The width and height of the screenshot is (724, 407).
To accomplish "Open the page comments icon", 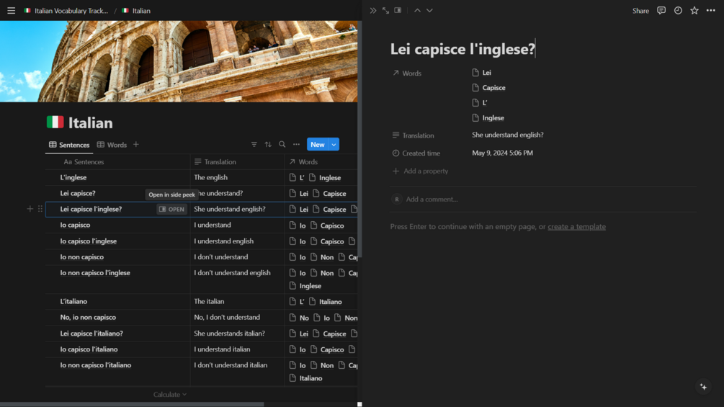I will (x=661, y=11).
